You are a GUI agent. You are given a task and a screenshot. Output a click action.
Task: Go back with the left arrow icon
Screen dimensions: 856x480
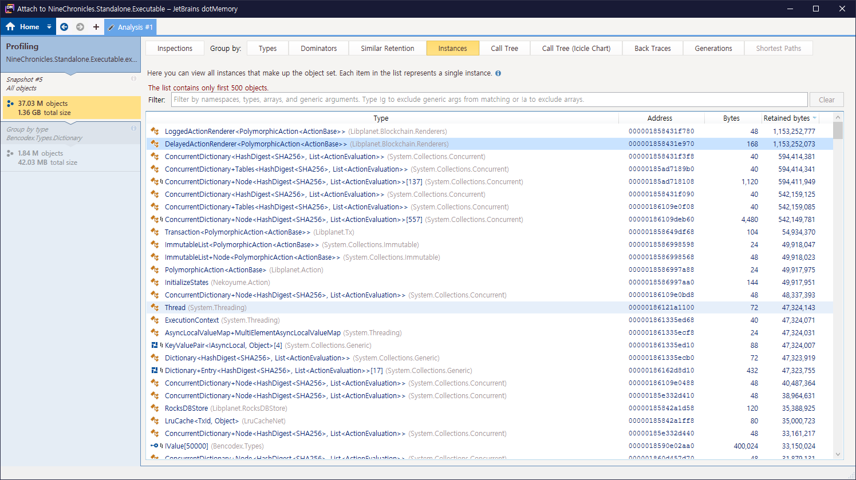(64, 27)
